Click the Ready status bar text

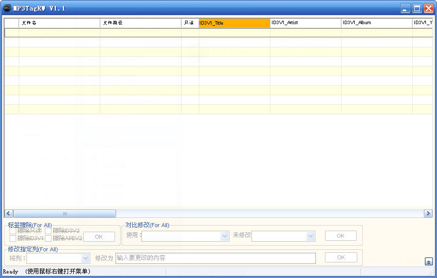(10, 271)
